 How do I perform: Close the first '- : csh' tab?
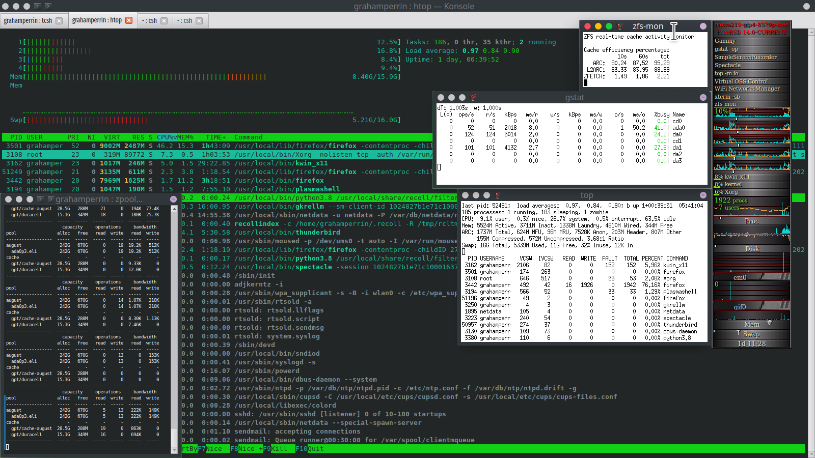click(x=164, y=21)
